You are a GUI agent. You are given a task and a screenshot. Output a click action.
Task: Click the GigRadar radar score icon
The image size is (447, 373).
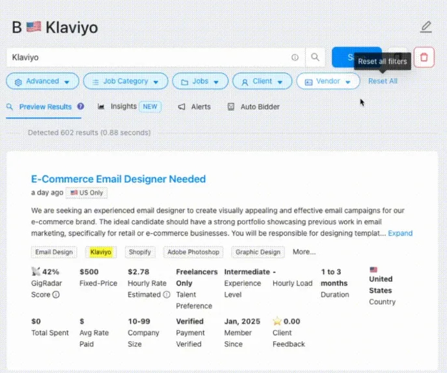click(36, 271)
